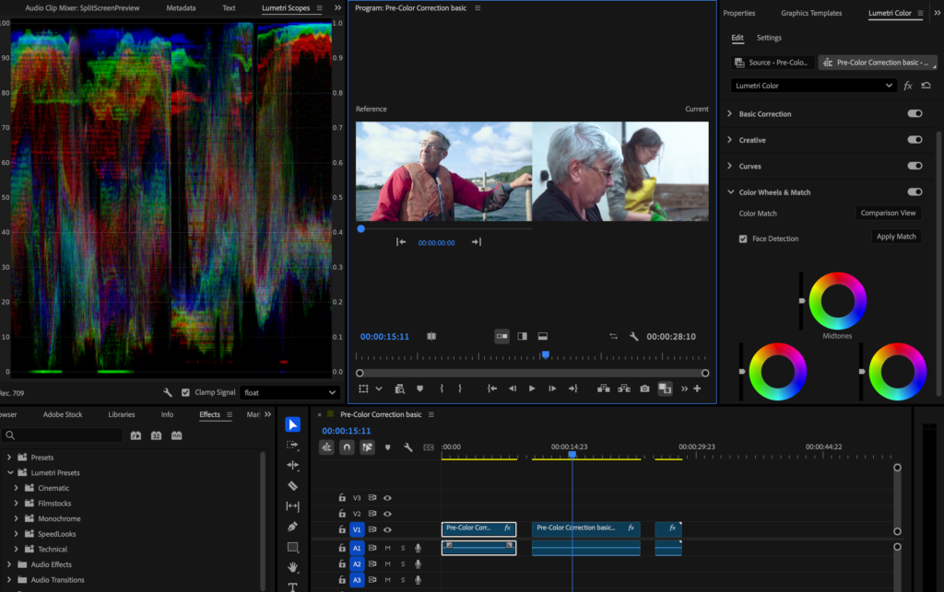Click the Reset Effect icon in Lumetri Color
The height and width of the screenshot is (592, 944).
pos(926,86)
